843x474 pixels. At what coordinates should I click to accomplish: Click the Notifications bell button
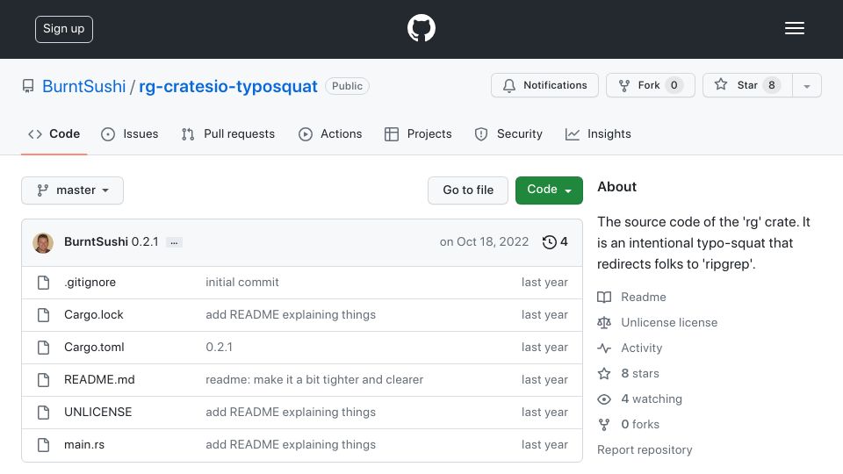(544, 85)
